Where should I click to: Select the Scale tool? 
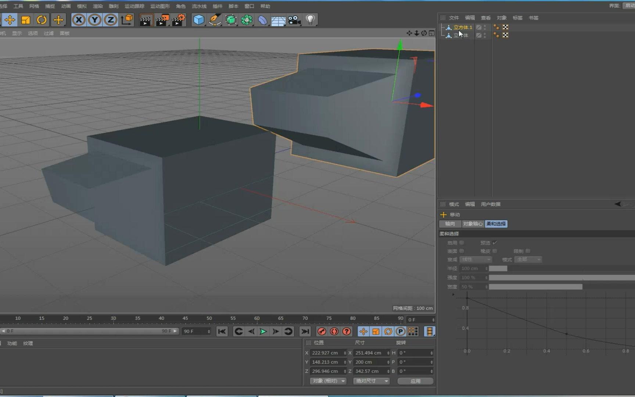25,20
